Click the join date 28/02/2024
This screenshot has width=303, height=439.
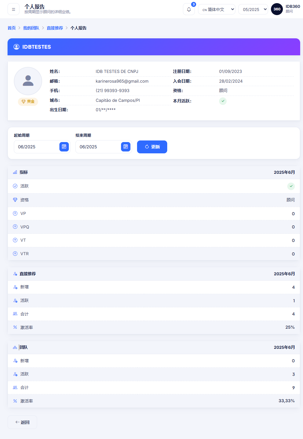coord(231,81)
